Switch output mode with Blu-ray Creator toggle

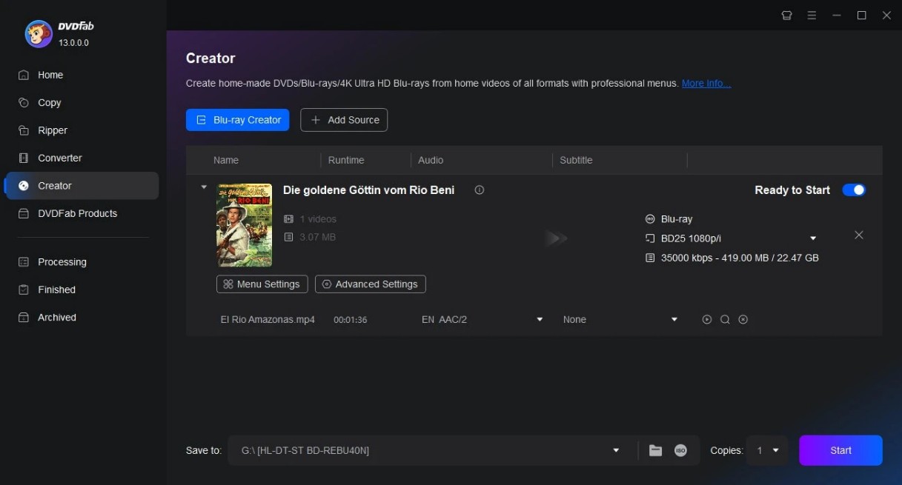(237, 119)
